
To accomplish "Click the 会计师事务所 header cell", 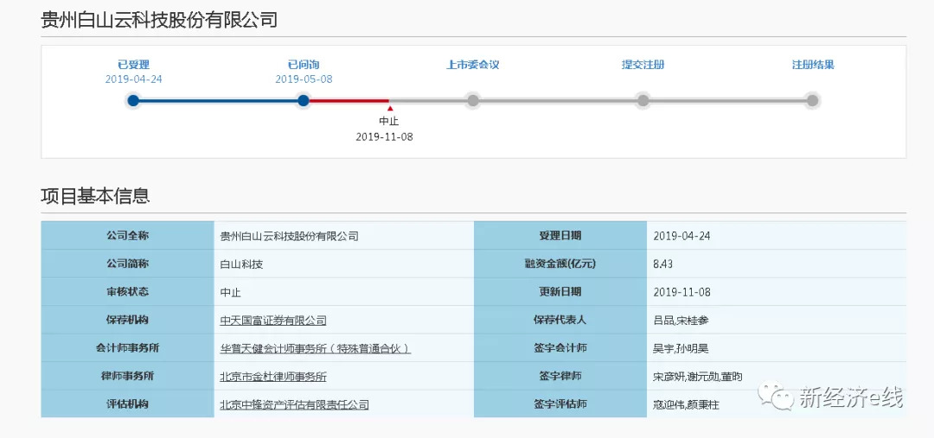I will 127,347.
